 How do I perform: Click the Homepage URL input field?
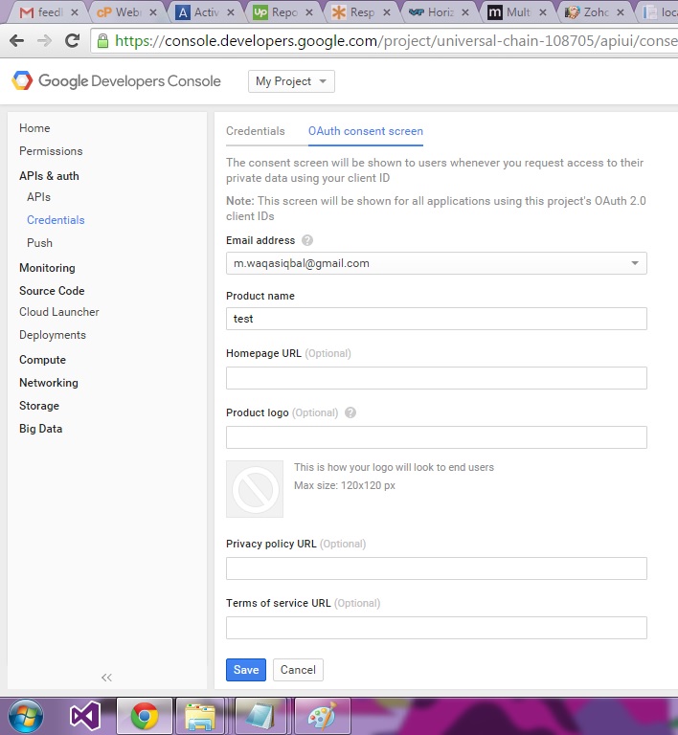pos(437,378)
